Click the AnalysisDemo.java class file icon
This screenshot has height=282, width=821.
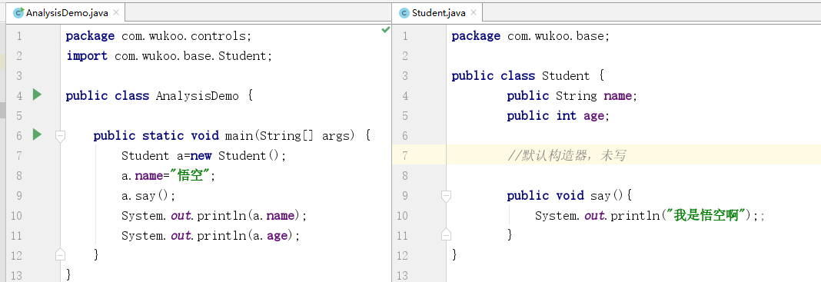18,12
